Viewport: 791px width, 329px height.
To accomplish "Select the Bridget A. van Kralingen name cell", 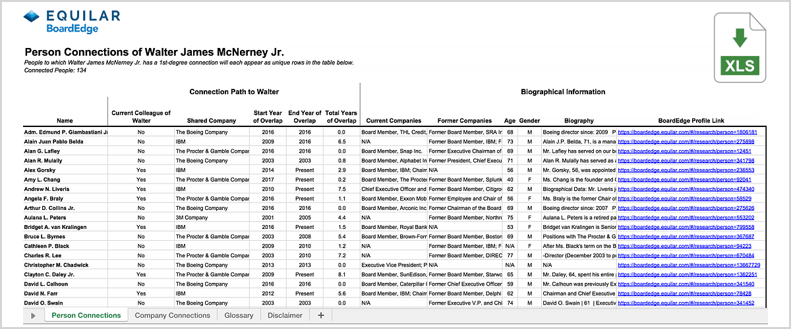I will (65, 227).
